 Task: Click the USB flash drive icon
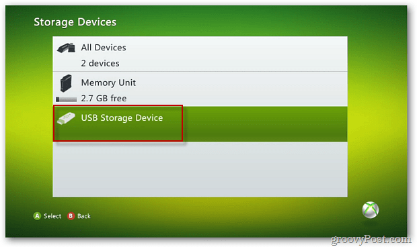tap(66, 118)
